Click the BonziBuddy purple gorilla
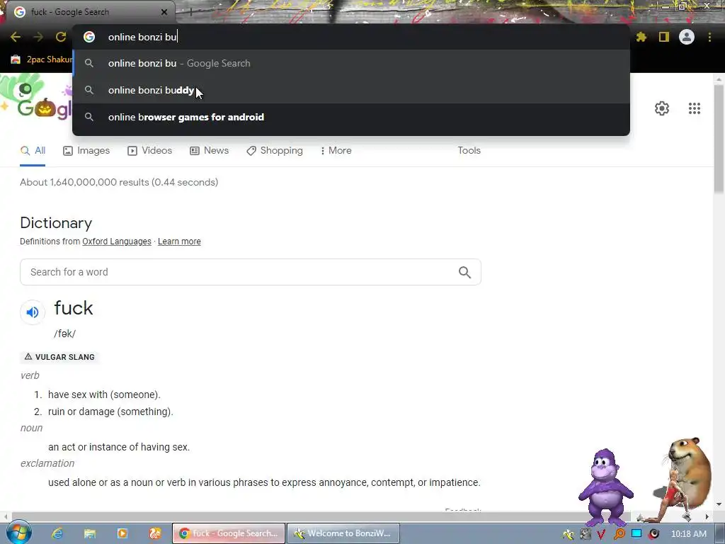The width and height of the screenshot is (725, 544). click(605, 488)
